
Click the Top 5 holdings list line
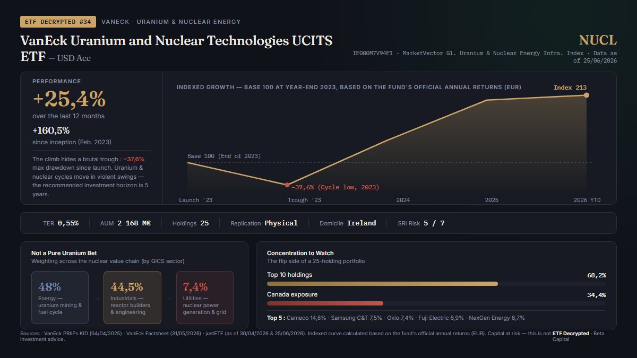[x=396, y=318]
